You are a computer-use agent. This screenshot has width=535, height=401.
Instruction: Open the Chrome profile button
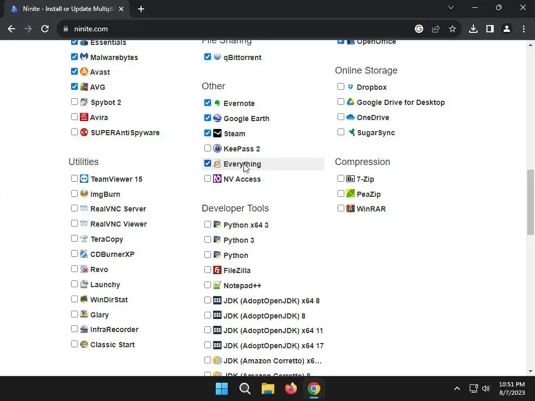[x=507, y=29]
